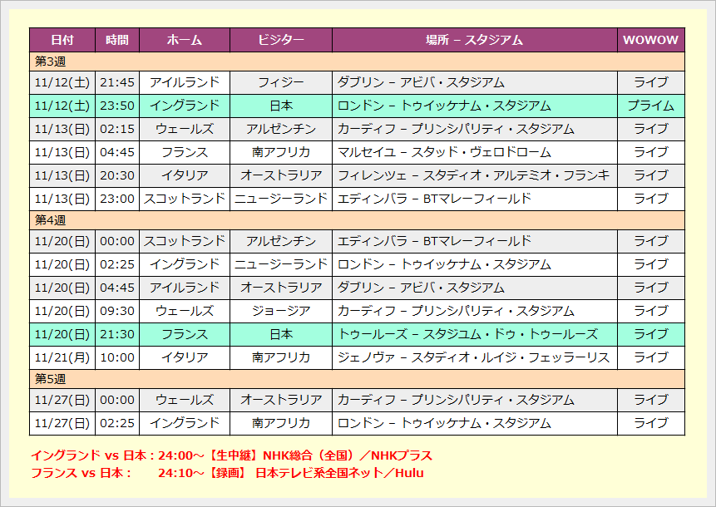
Task: Click the ジェノヴァ – スタディオ・ルイジ・フェッラーリス venue cell
Action: click(474, 357)
